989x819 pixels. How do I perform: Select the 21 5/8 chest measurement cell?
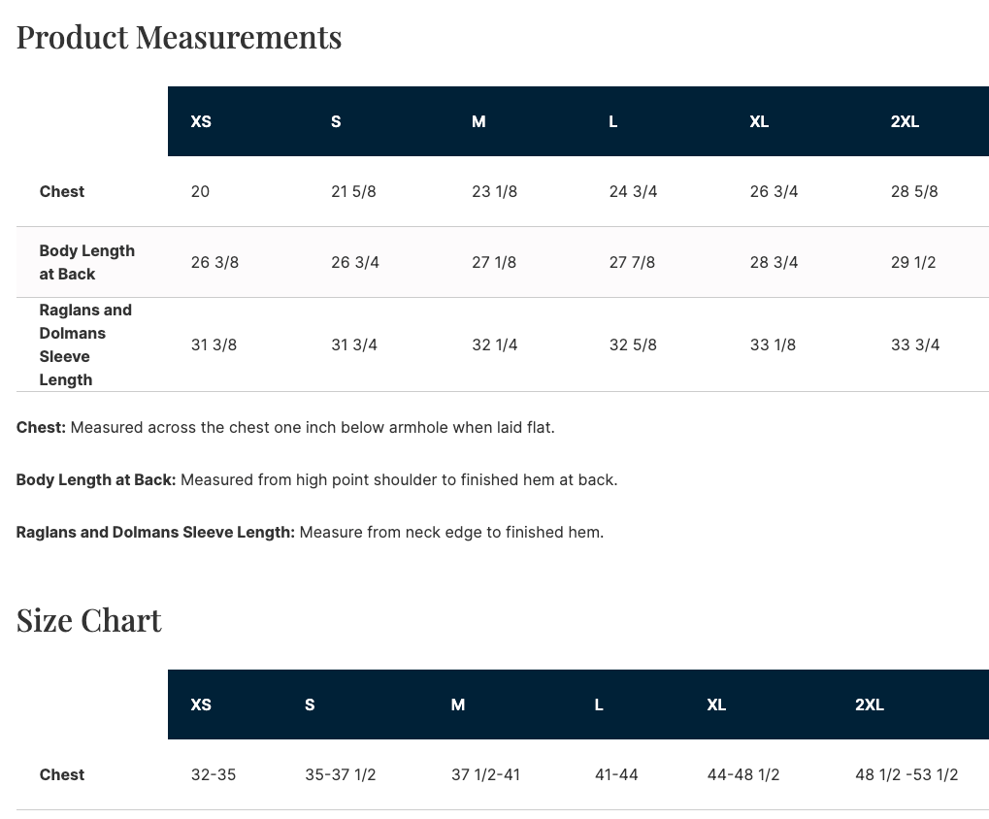click(x=353, y=191)
